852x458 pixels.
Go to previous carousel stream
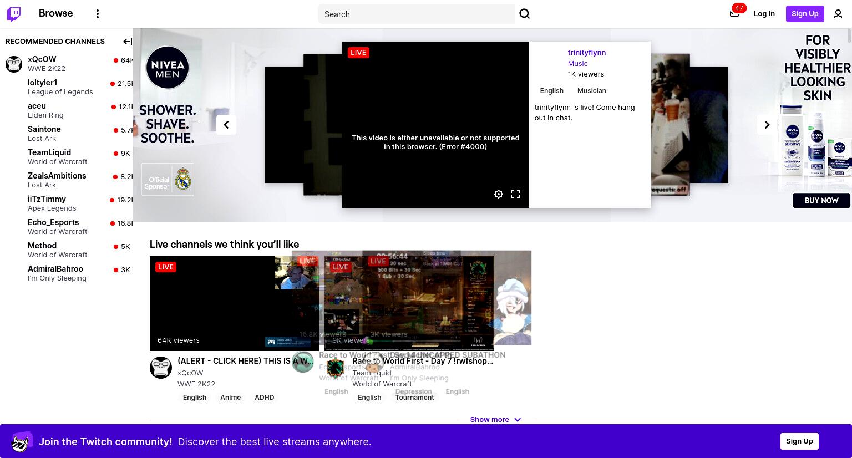click(x=226, y=125)
